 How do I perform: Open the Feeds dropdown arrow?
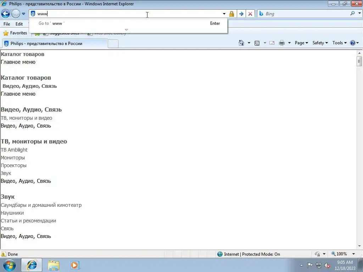point(265,43)
